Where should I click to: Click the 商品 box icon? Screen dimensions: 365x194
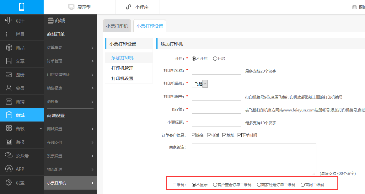[9, 47]
